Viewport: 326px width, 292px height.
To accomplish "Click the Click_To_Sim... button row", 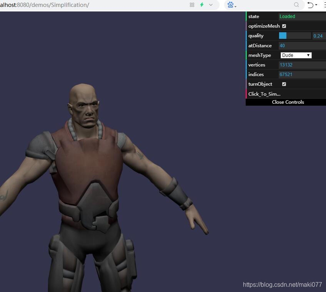I will 286,94.
